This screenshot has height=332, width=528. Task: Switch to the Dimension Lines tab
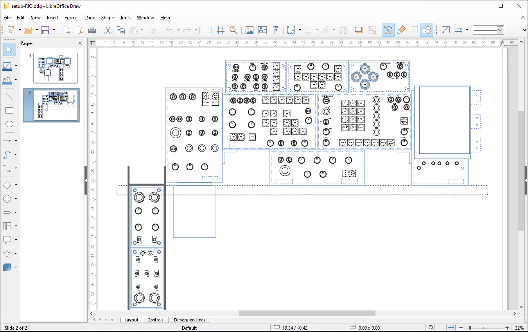pos(189,320)
